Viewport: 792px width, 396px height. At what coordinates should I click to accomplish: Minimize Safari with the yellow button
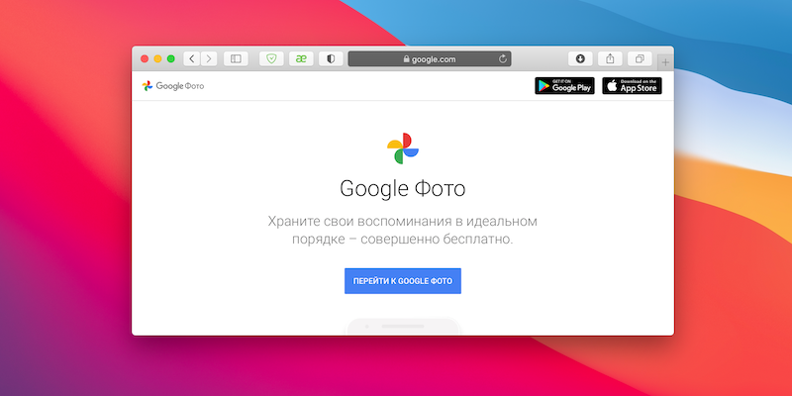coord(157,58)
